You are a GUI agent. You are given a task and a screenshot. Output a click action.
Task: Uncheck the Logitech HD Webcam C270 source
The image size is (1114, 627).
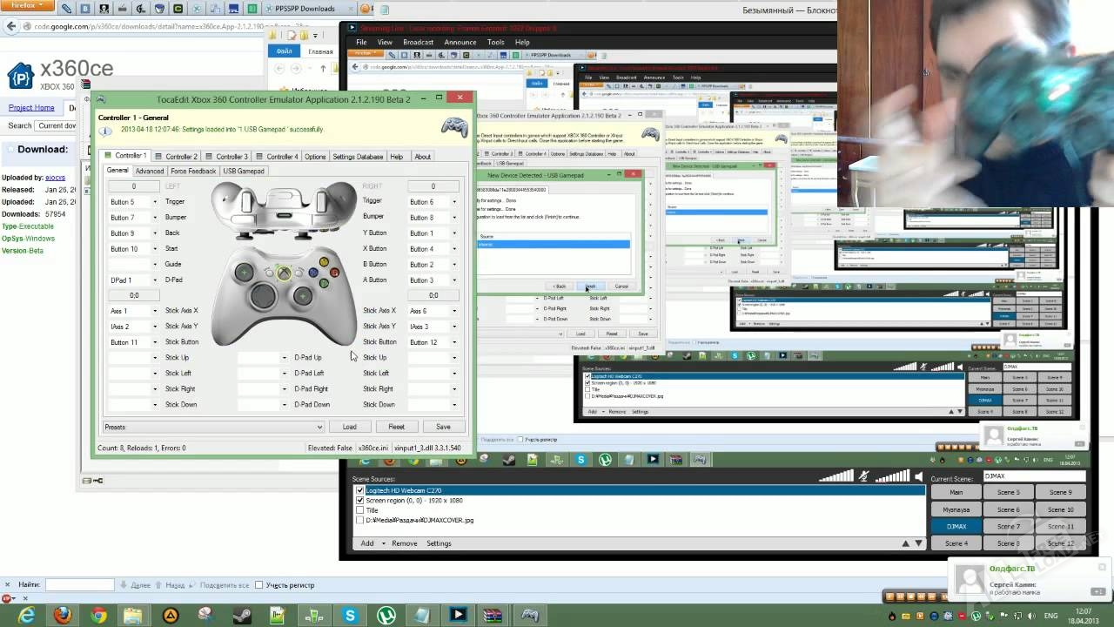(x=360, y=490)
